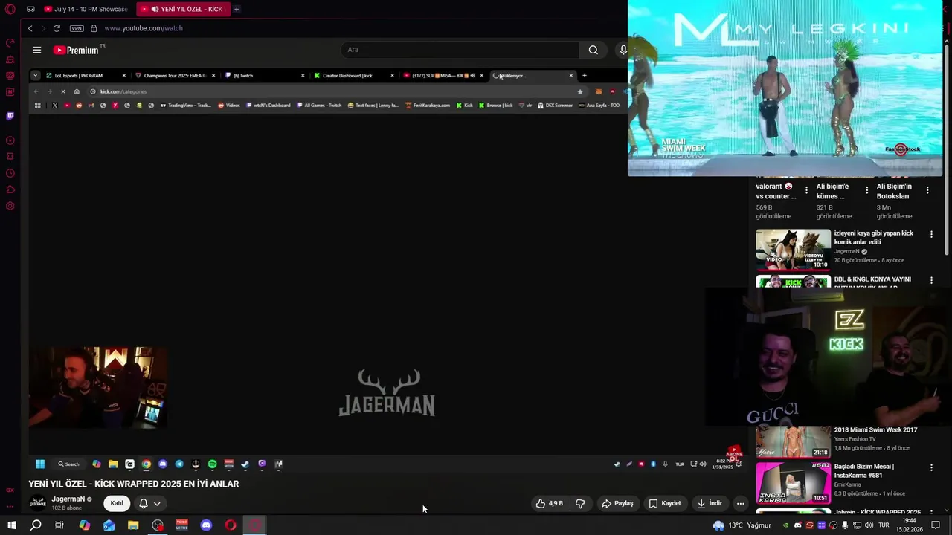Open the InstaKarma #581 video thumbnail

793,482
